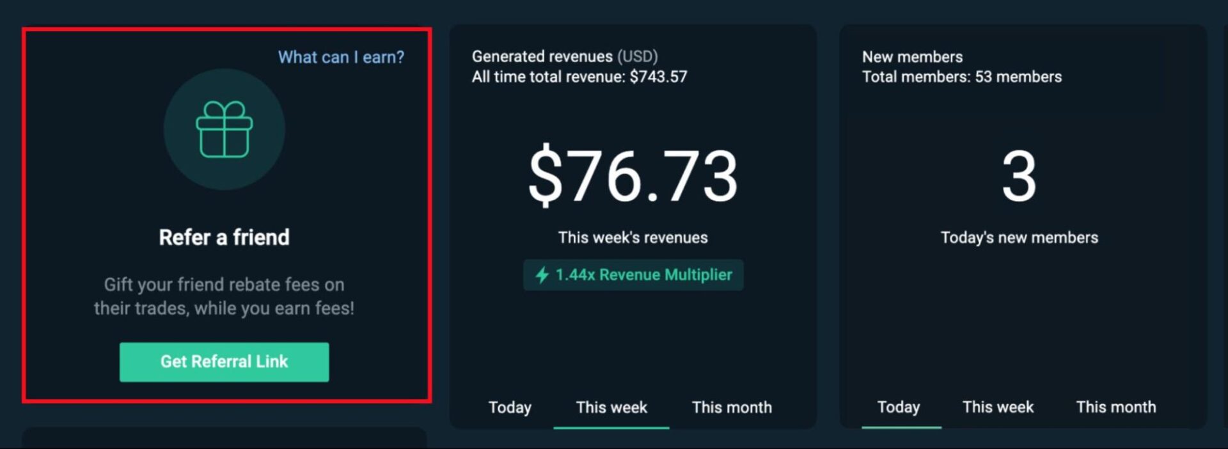Viewport: 1228px width, 449px height.
Task: Select the This month tab under Generated revenues
Action: pos(732,407)
